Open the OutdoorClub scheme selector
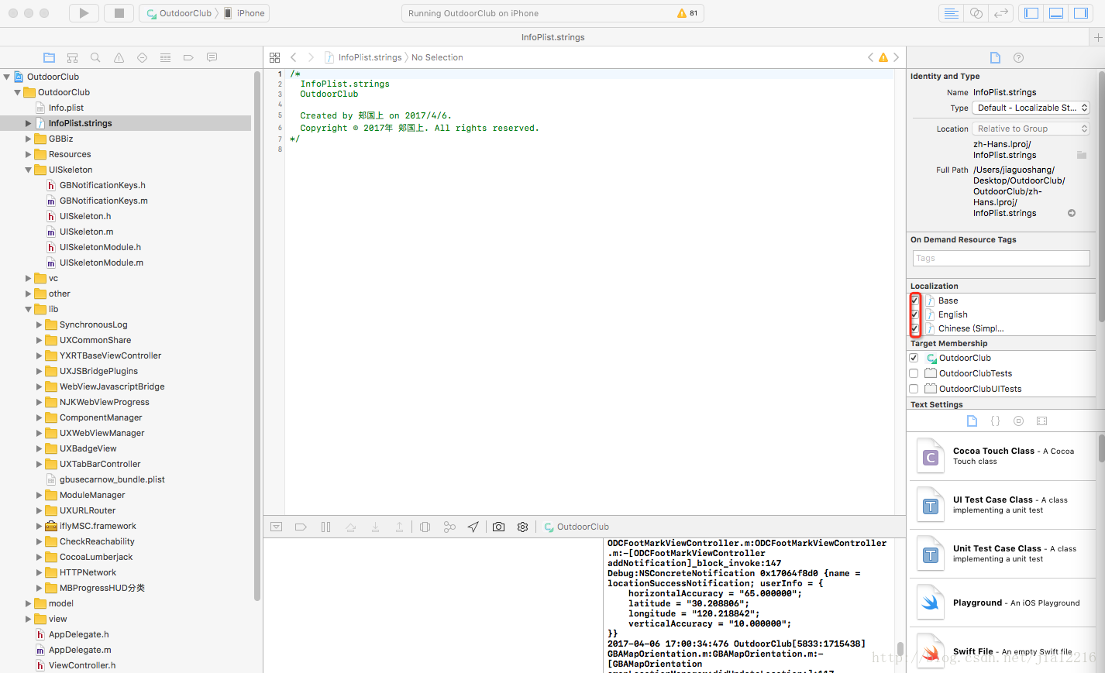 pyautogui.click(x=181, y=13)
